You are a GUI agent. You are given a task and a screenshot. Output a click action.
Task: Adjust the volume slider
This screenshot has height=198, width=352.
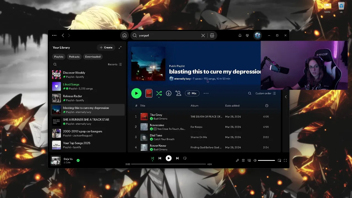[x=266, y=161]
